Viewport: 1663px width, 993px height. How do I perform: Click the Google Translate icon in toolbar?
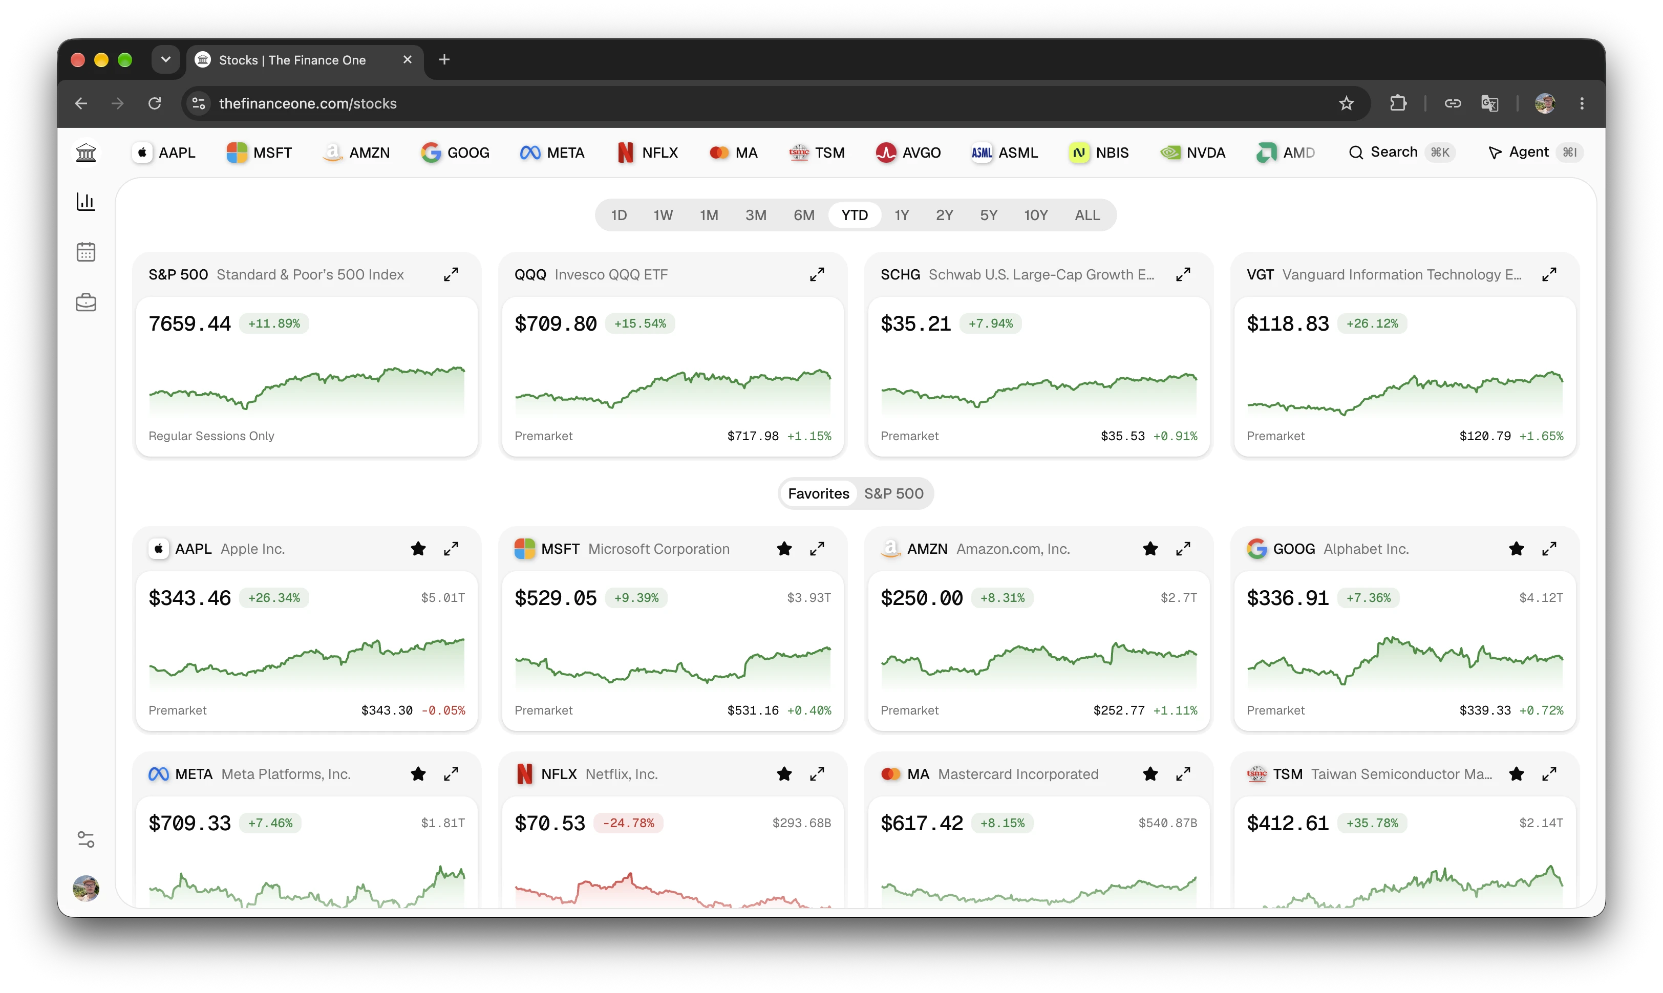point(1489,103)
